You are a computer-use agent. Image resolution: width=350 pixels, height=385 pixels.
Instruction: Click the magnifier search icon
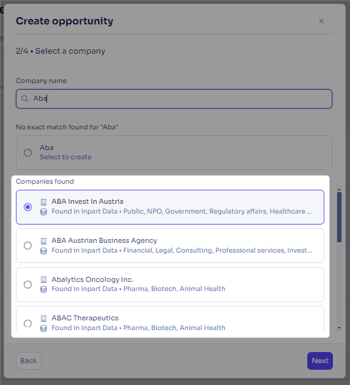[x=24, y=98]
